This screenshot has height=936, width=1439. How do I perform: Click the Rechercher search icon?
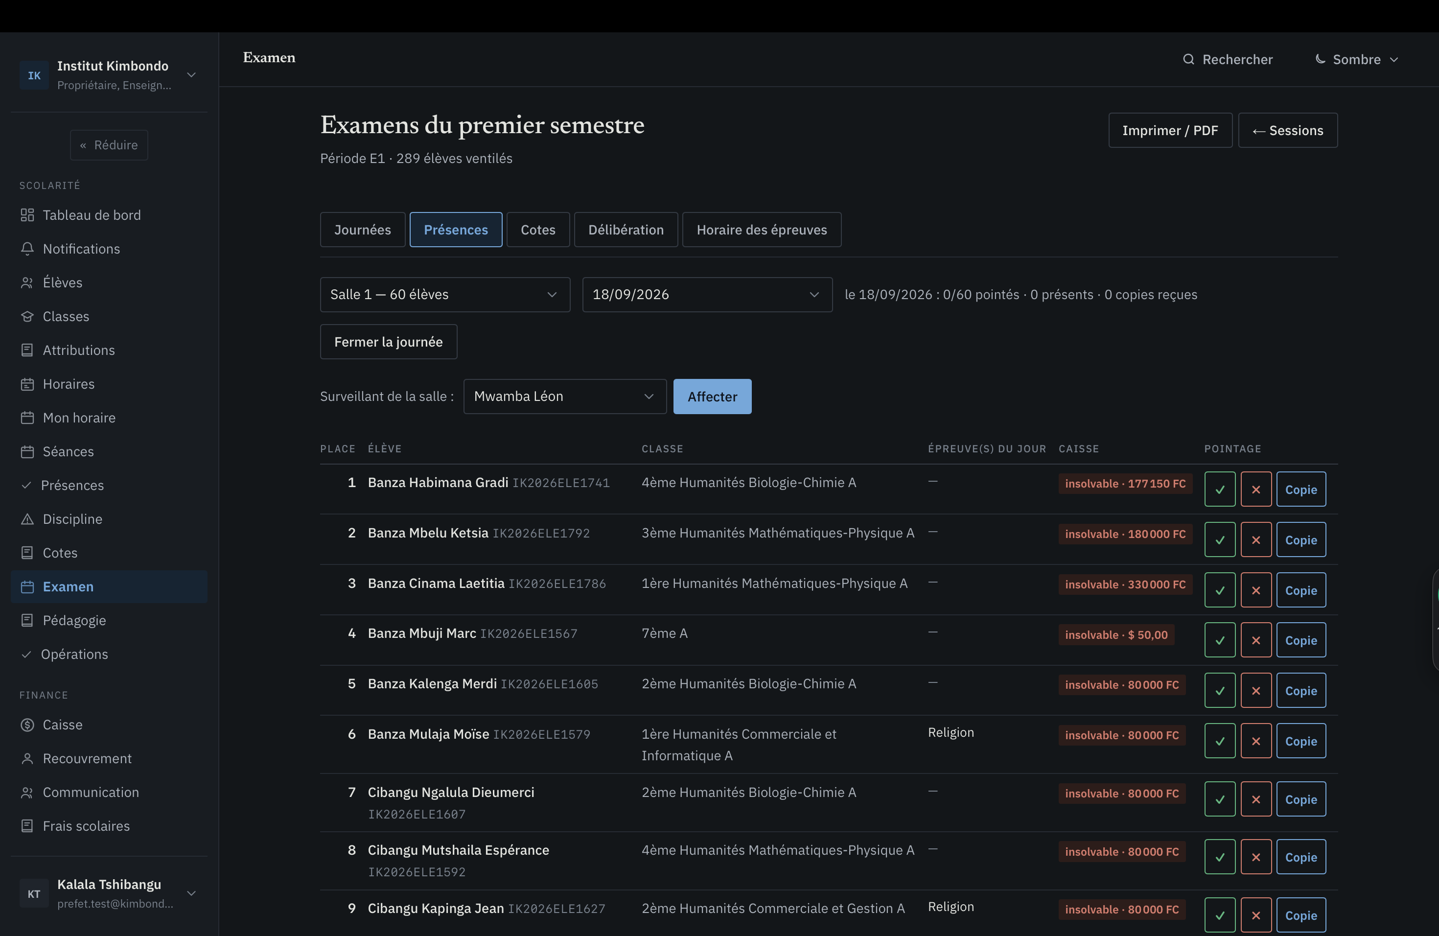(x=1189, y=59)
